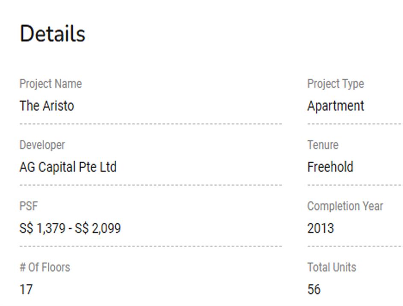Image resolution: width=403 pixels, height=306 pixels.
Task: Click the Total Units label
Action: coord(331,268)
